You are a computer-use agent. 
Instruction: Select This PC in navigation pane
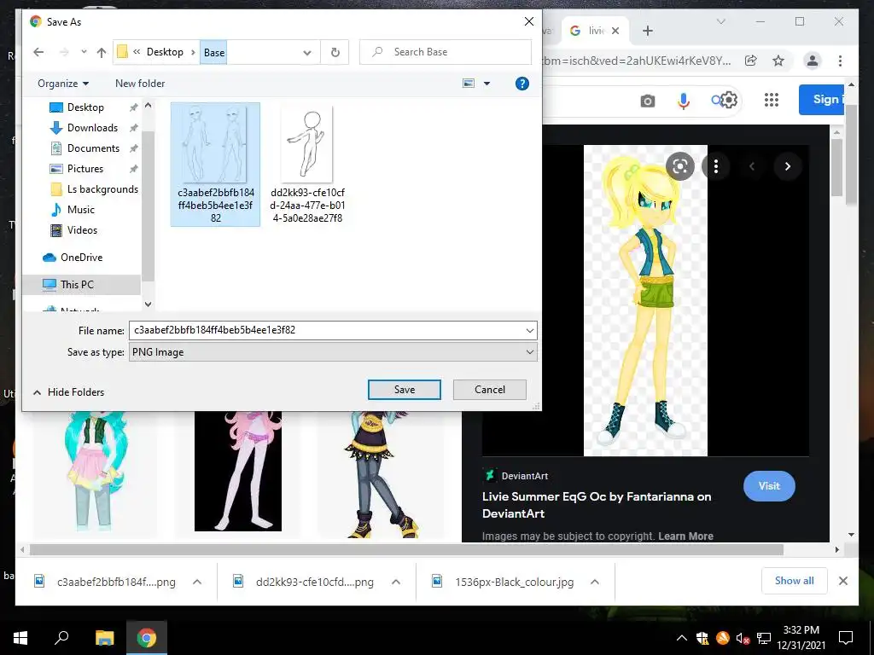pyautogui.click(x=77, y=285)
